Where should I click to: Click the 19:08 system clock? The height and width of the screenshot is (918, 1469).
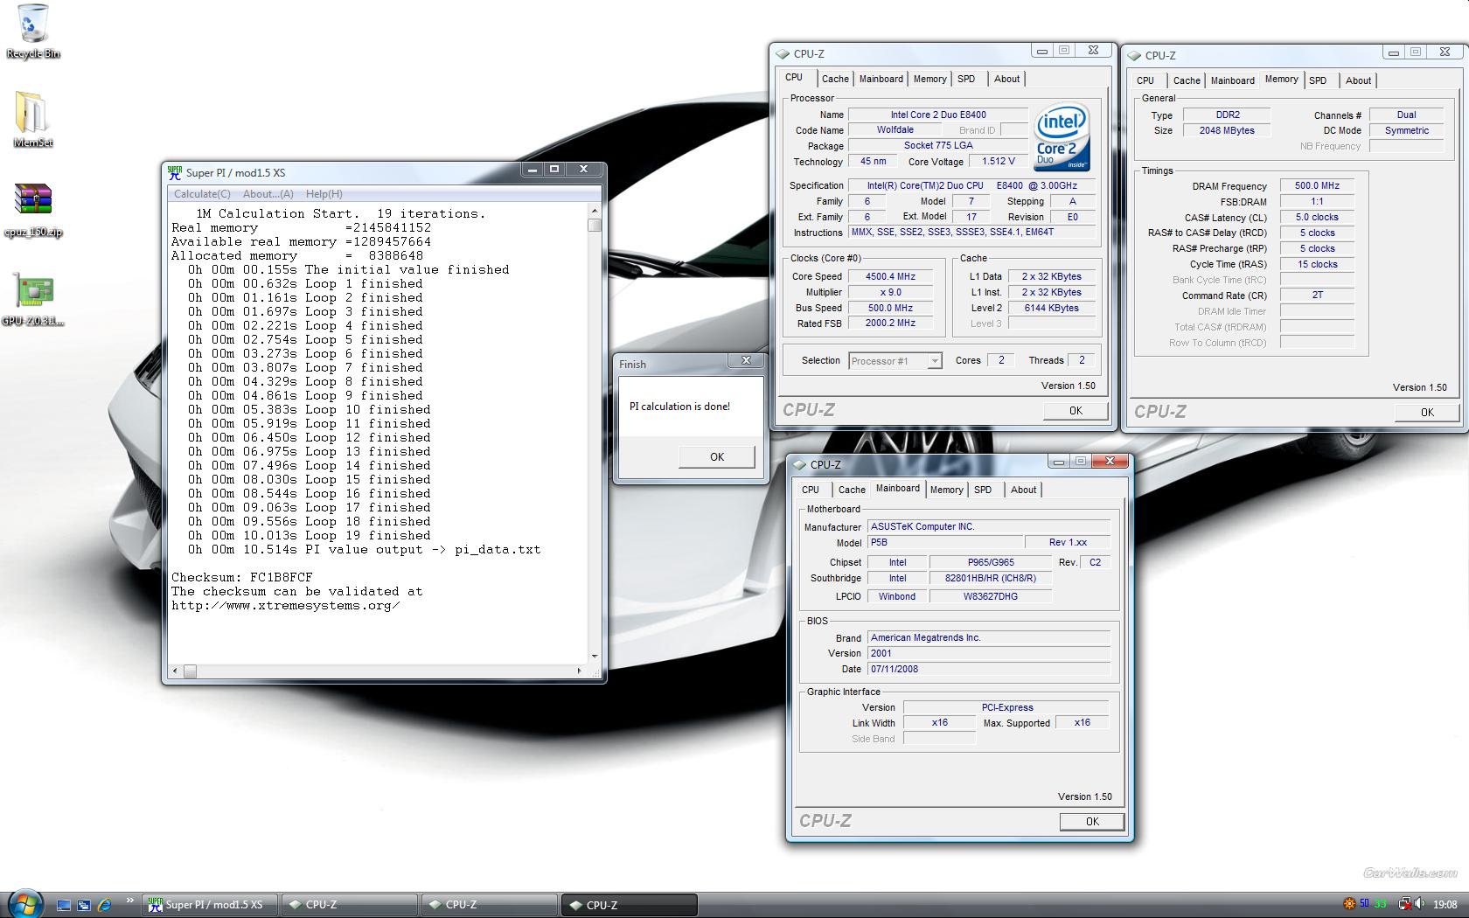point(1445,905)
